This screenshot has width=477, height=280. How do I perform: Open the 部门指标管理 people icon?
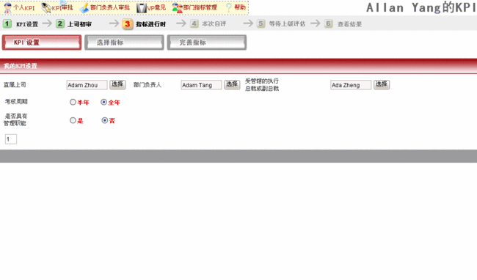(x=177, y=7)
